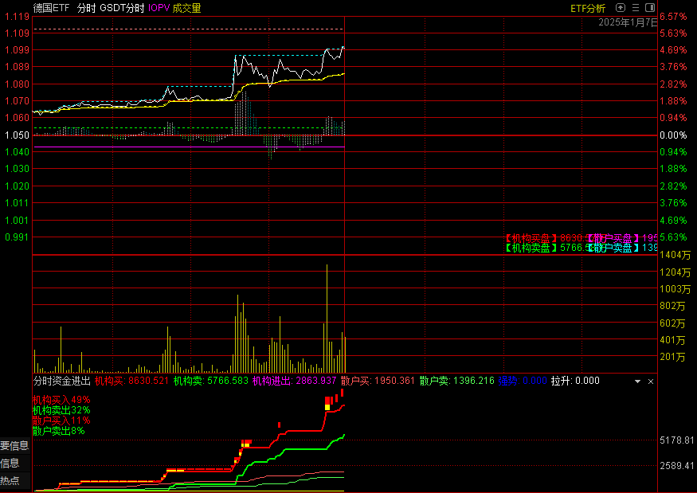697x493 pixels.
Task: Click the 散户卖出8% legend entry
Action: [x=58, y=431]
